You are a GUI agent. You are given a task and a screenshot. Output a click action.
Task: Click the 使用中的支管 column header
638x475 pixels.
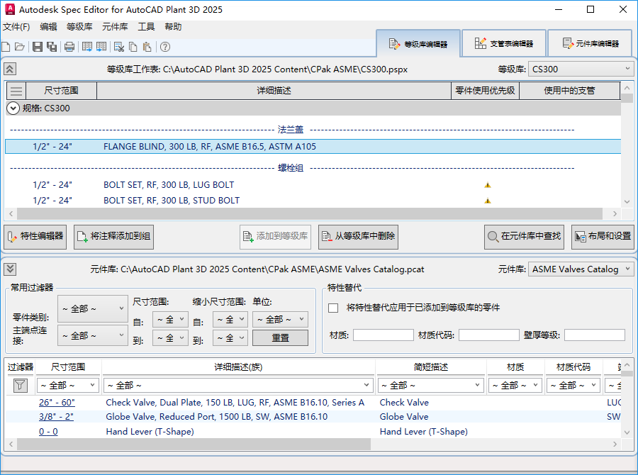click(569, 90)
